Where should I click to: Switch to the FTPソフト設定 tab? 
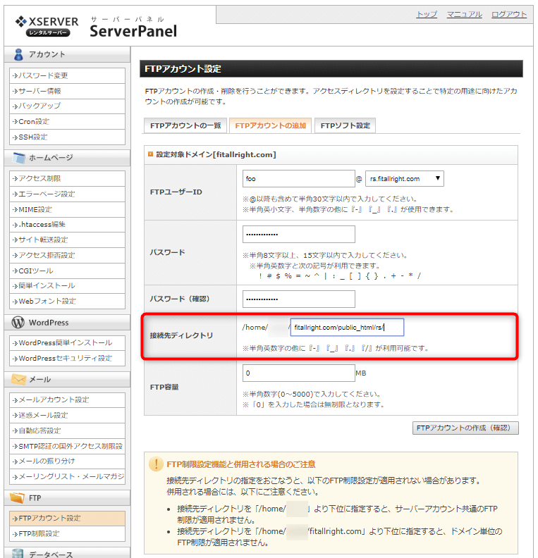pos(345,125)
